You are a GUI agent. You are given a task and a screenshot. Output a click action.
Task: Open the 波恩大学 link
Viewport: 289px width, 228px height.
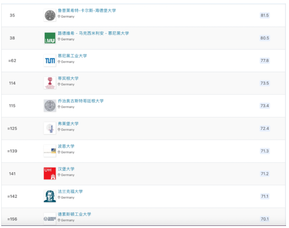[66, 146]
